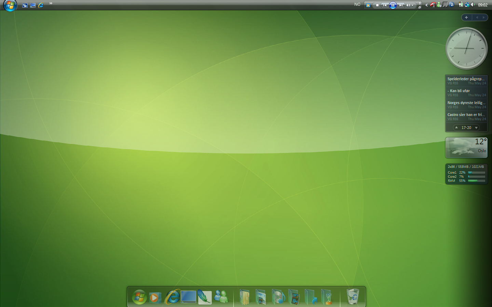Image resolution: width=492 pixels, height=307 pixels.
Task: Click the 12° temperature reading
Action: (481, 142)
